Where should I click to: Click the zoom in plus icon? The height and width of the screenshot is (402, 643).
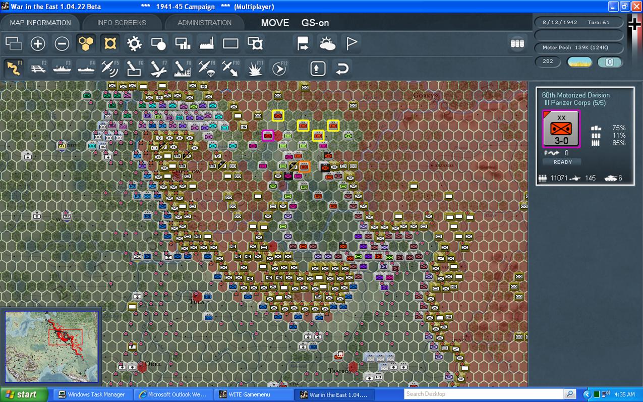pyautogui.click(x=38, y=44)
